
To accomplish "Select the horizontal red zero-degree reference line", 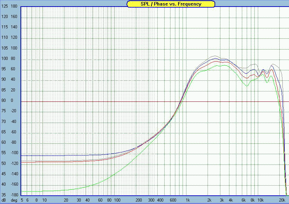I will pyautogui.click(x=155, y=102).
